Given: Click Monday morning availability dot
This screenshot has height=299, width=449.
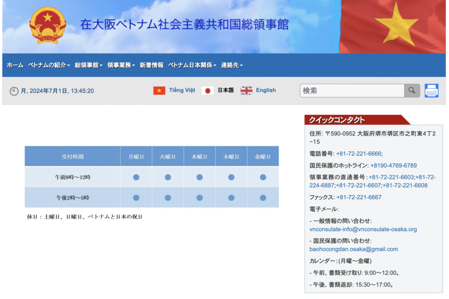Looking at the screenshot, I should (136, 177).
